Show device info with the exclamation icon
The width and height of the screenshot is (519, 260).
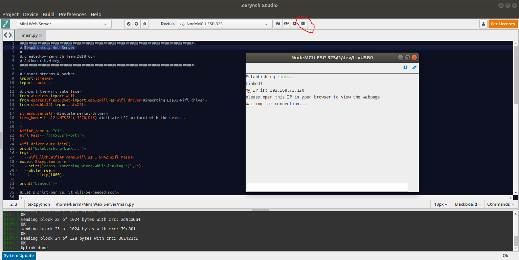[x=286, y=24]
